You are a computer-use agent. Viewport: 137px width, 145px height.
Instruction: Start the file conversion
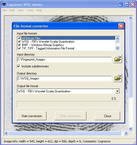(x=32, y=116)
